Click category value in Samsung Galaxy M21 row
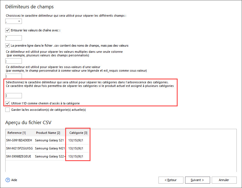Screen dimensions: 242x188 [x=76, y=148]
